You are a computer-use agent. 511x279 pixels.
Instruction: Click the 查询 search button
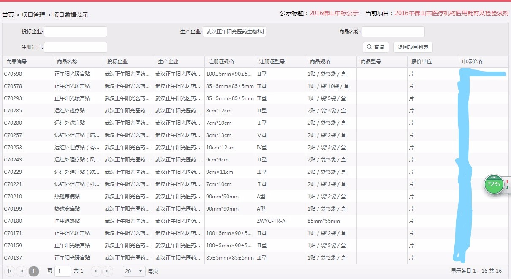point(375,47)
